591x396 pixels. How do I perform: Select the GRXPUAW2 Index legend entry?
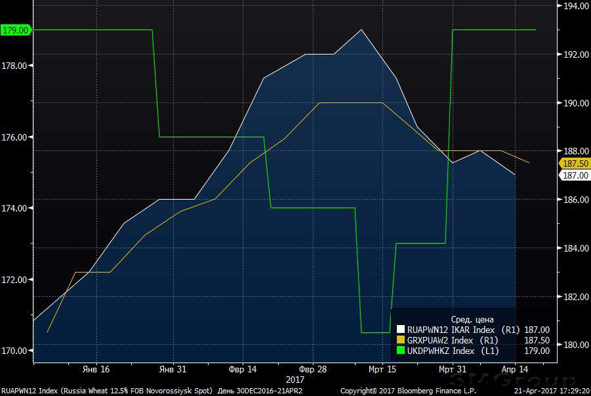[x=443, y=340]
